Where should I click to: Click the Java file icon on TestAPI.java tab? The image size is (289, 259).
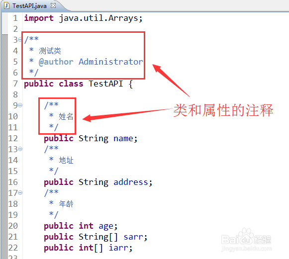[x=6, y=5]
